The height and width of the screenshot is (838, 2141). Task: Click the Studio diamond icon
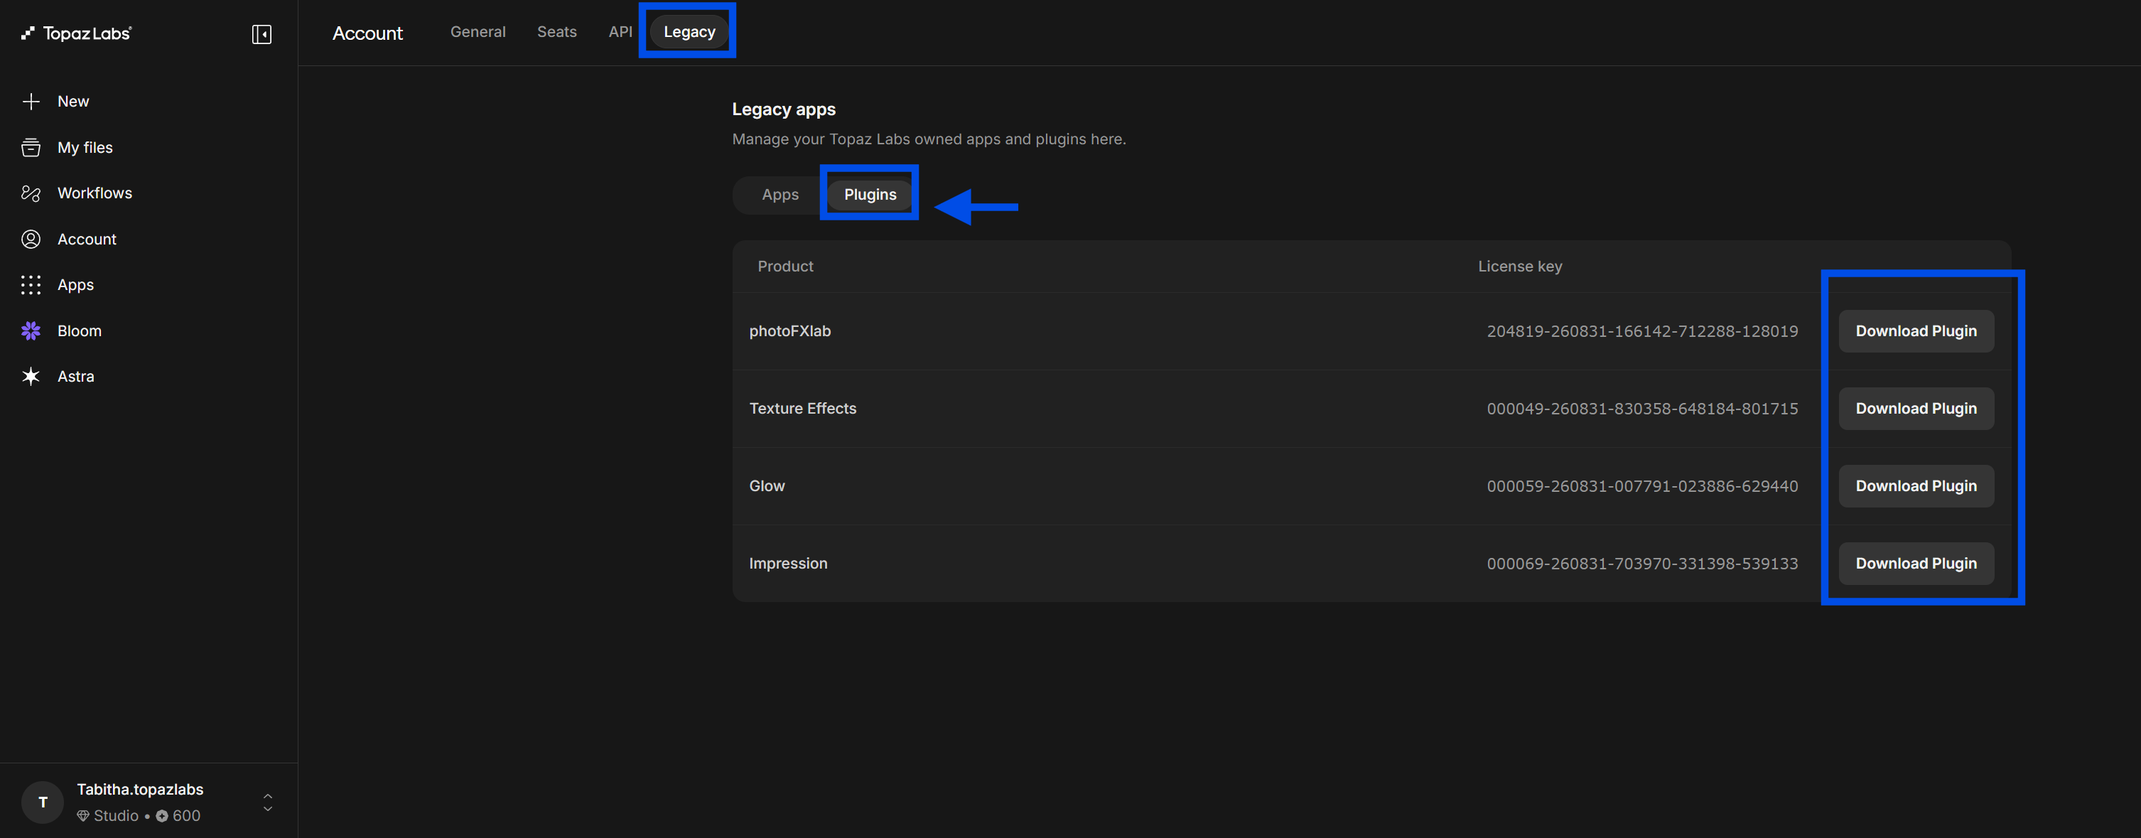coord(83,815)
